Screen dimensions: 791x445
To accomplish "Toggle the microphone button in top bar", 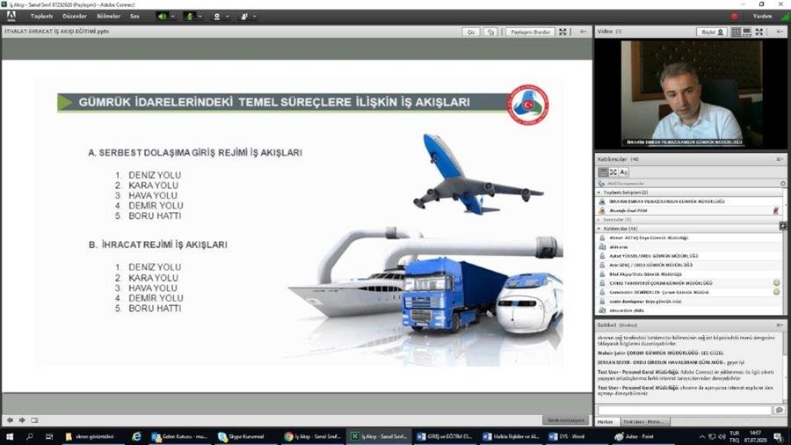I will tap(189, 16).
